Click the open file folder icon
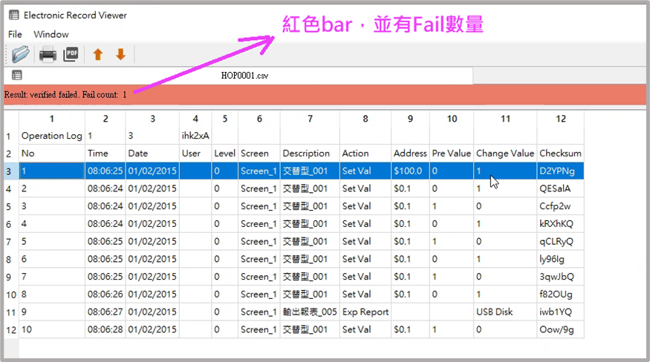This screenshot has height=362, width=650. point(20,54)
